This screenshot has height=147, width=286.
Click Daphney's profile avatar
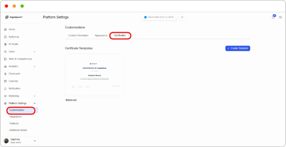6,141
